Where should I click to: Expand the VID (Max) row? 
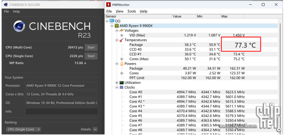point(122,35)
